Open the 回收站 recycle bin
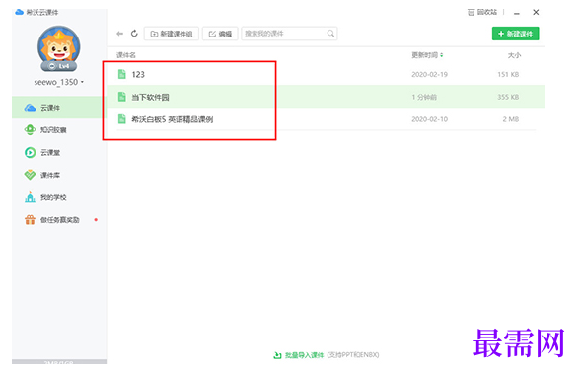Screen dimensions: 583x374 482,12
